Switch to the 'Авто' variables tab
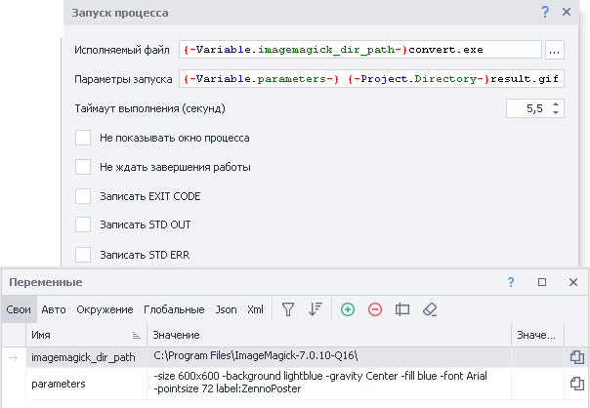Image resolution: width=590 pixels, height=408 pixels. [x=54, y=309]
